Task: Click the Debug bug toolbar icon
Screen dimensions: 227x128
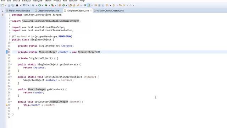Action: [x=33, y=5]
